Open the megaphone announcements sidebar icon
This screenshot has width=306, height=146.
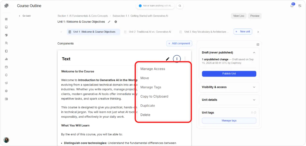(x=6, y=83)
